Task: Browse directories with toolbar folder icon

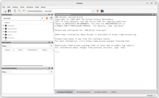Action: coord(102,11)
